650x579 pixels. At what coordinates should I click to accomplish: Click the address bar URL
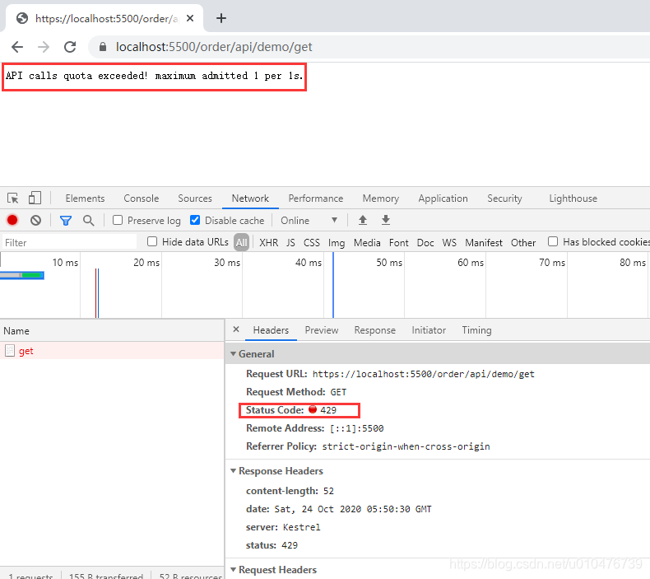(x=214, y=47)
